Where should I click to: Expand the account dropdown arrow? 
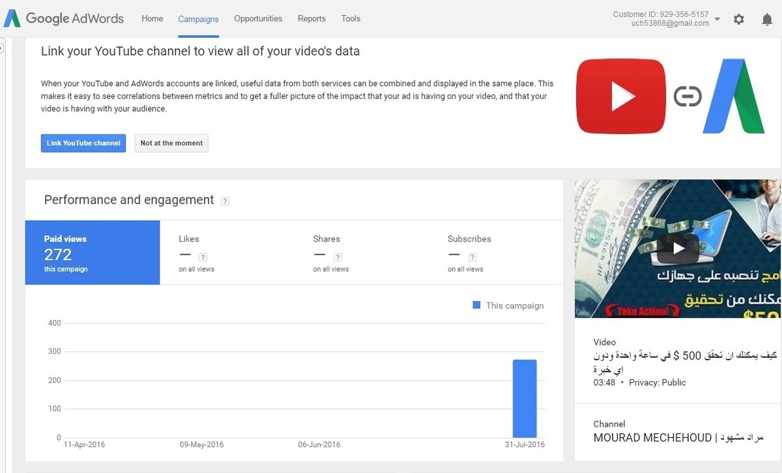point(717,19)
